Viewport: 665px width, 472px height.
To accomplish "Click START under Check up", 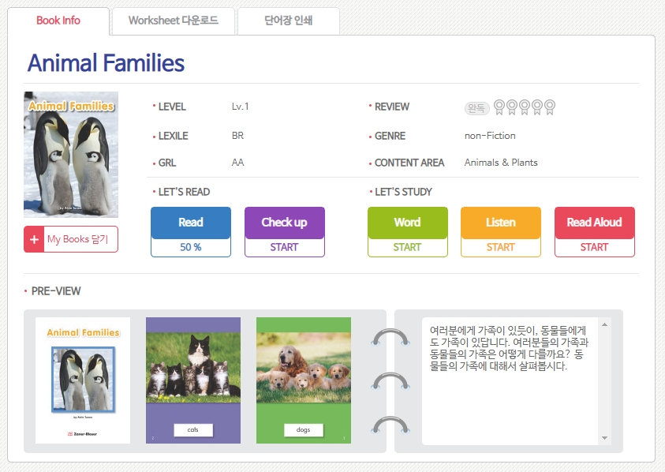I will 285,247.
